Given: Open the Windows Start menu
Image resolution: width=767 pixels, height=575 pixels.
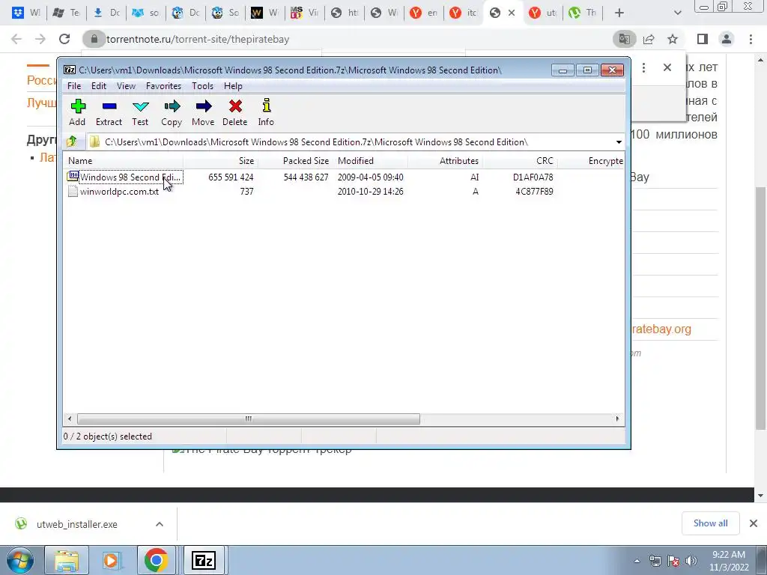Looking at the screenshot, I should point(20,560).
